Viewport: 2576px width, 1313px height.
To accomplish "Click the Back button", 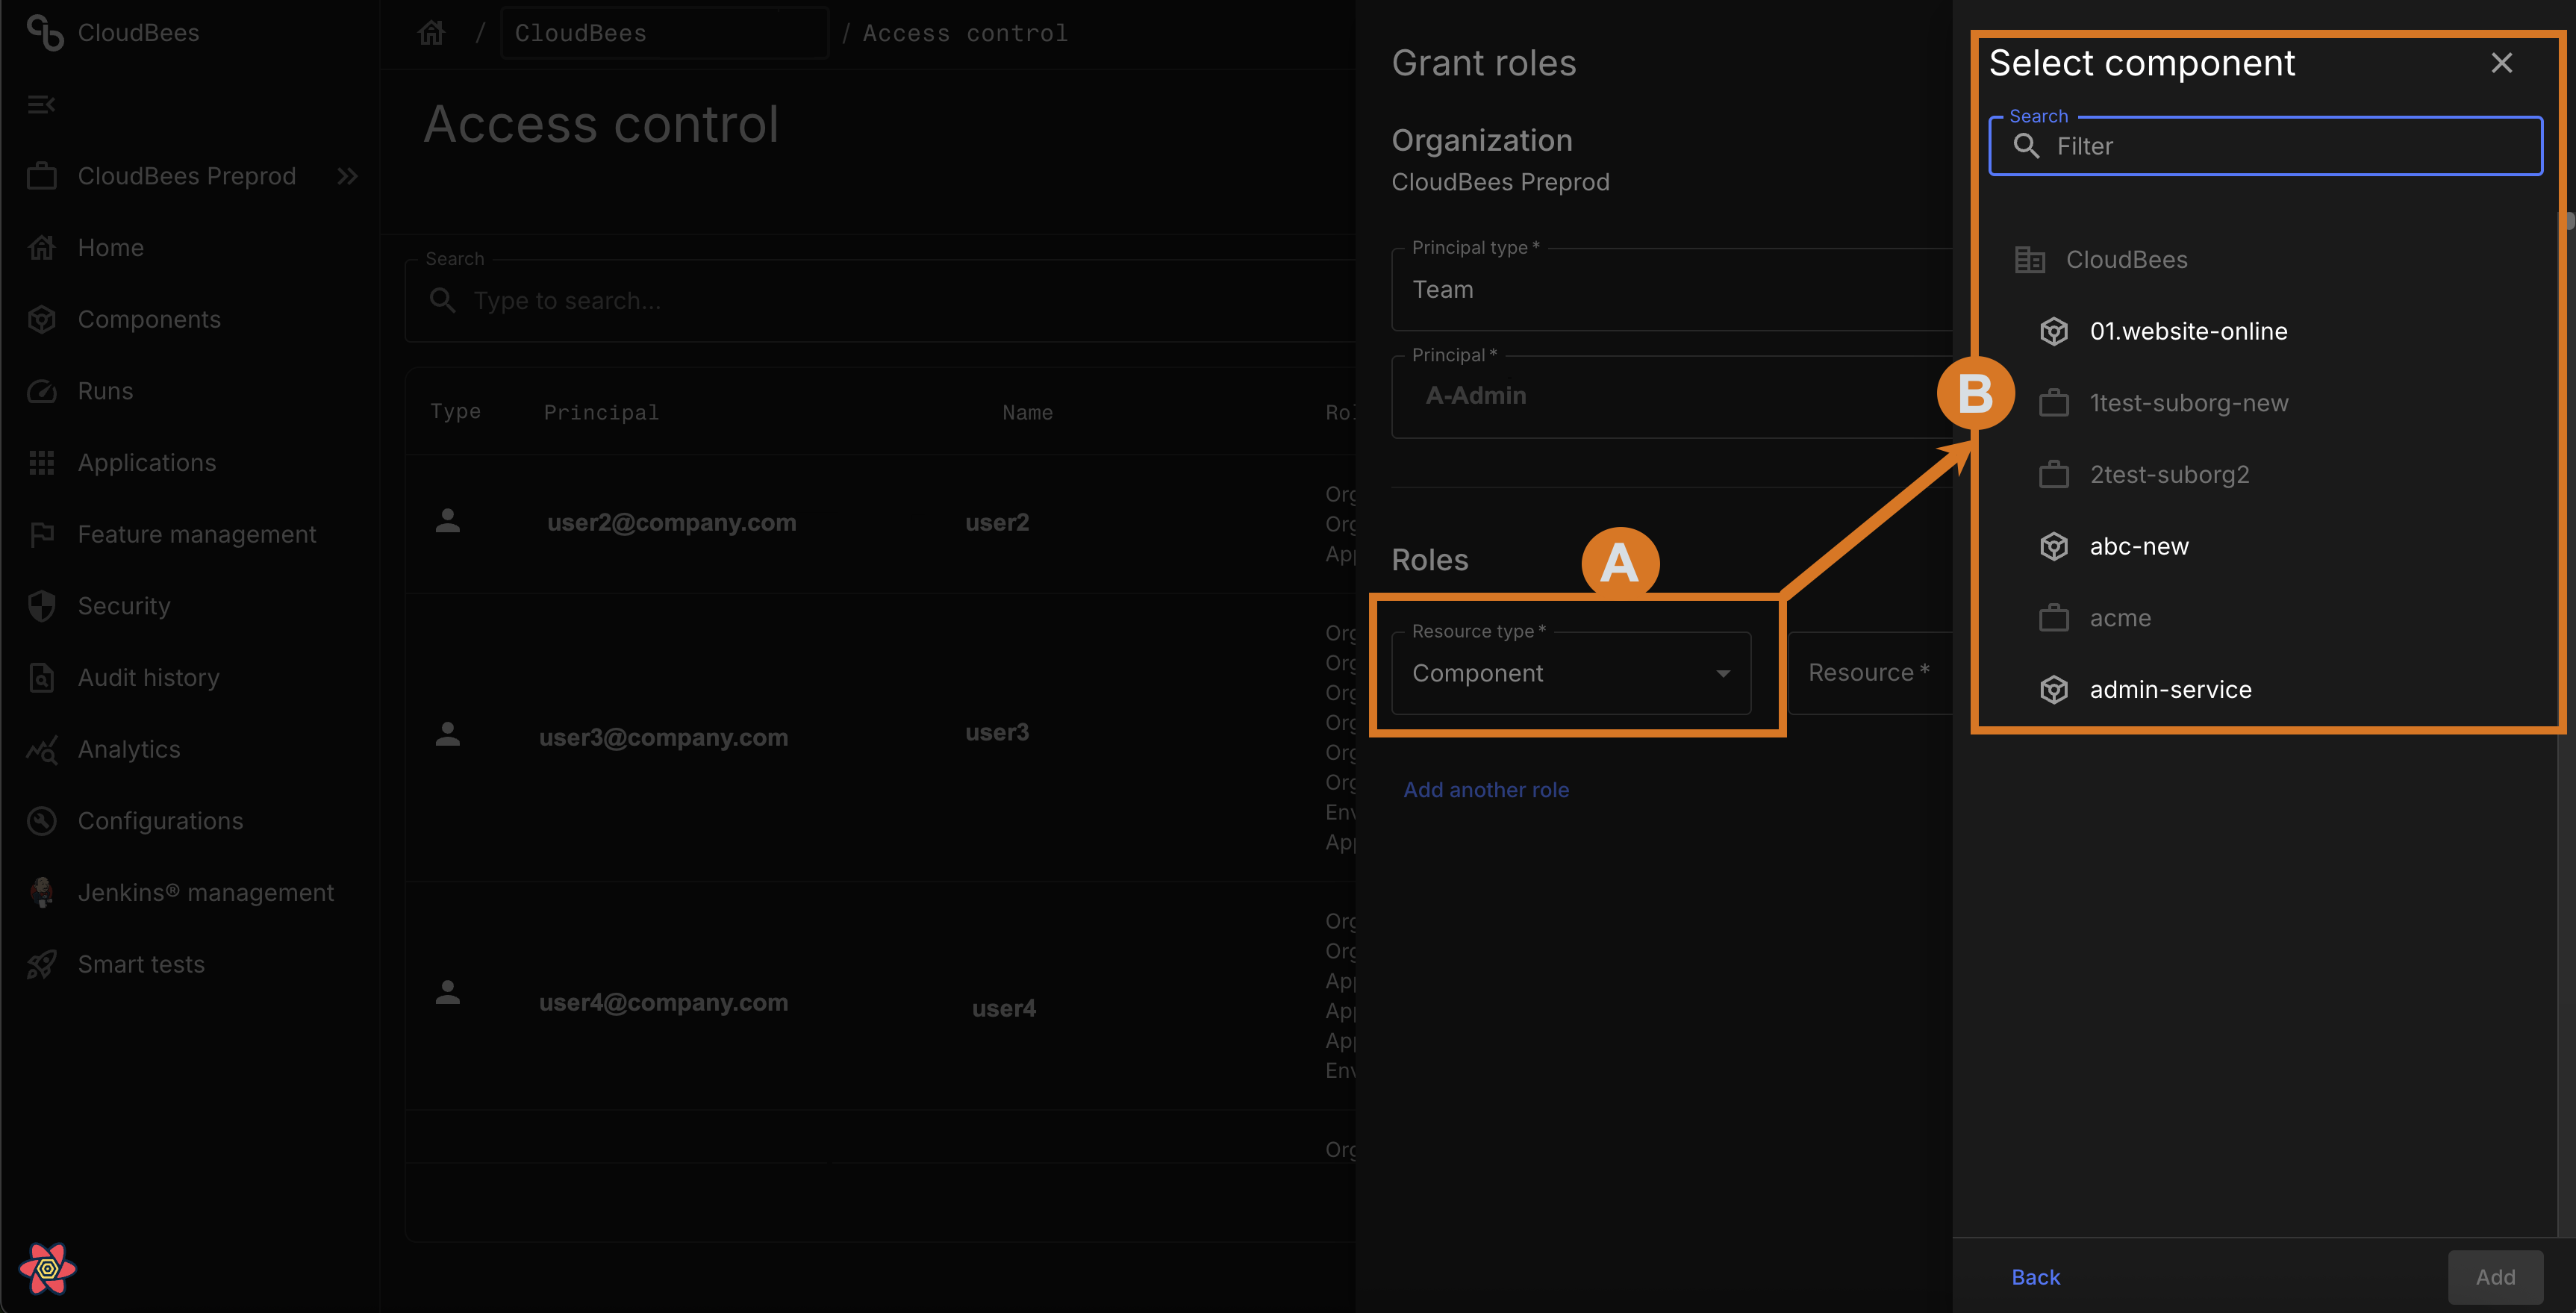I will point(2035,1277).
